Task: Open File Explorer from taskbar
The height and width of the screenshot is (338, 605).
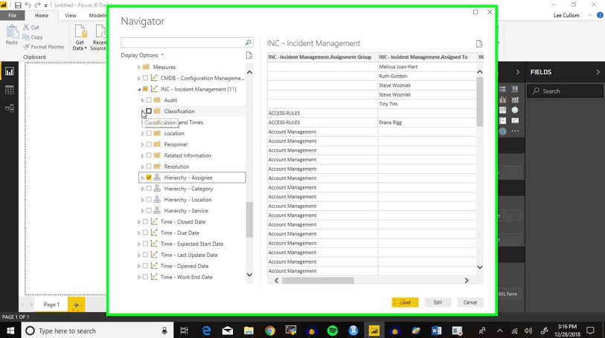Action: 249,331
